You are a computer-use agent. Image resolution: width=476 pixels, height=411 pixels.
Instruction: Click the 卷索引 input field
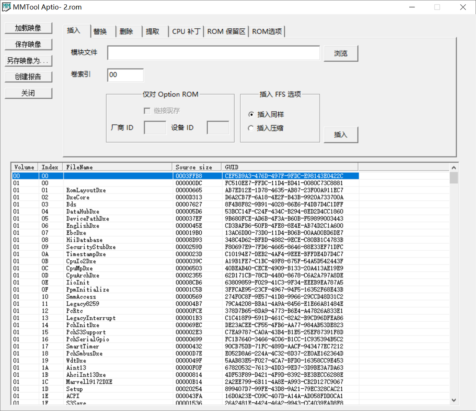125,75
